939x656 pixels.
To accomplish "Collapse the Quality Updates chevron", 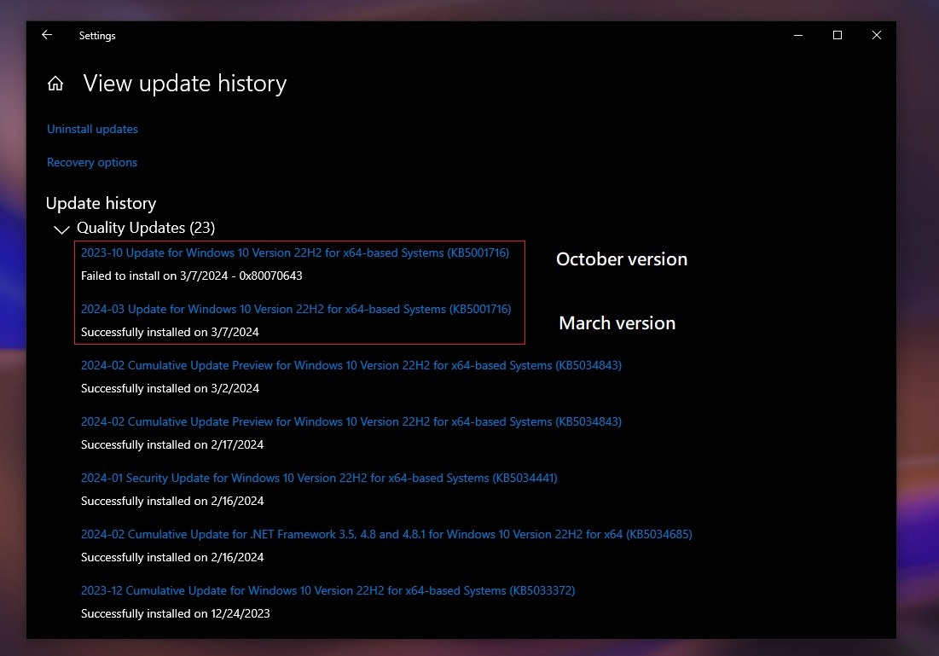I will pos(61,229).
